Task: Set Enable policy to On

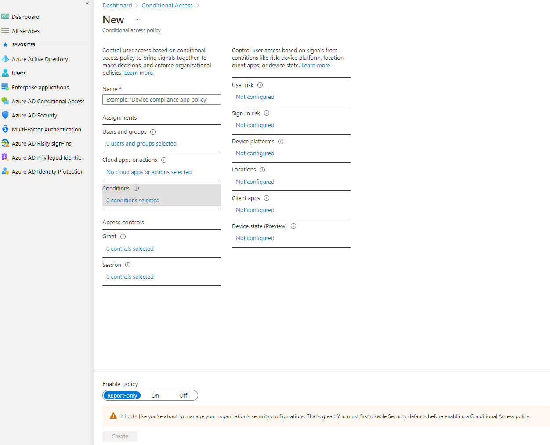Action: click(155, 395)
